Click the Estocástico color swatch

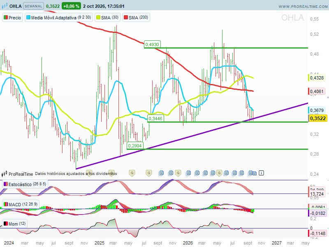pyautogui.click(x=6, y=184)
